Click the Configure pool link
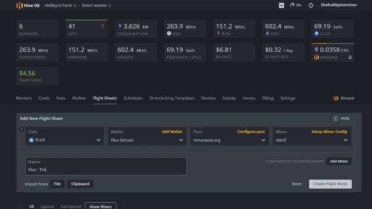The height and width of the screenshot is (209, 372). click(251, 132)
